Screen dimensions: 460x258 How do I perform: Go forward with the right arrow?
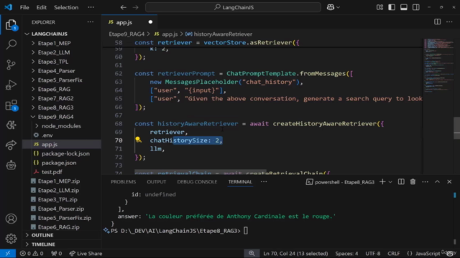tap(136, 7)
